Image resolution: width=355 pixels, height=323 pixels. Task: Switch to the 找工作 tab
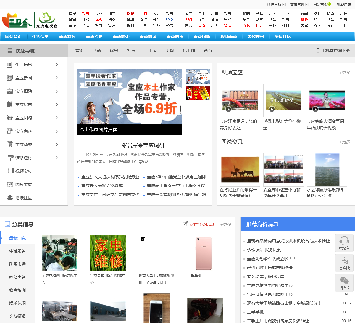point(189,51)
